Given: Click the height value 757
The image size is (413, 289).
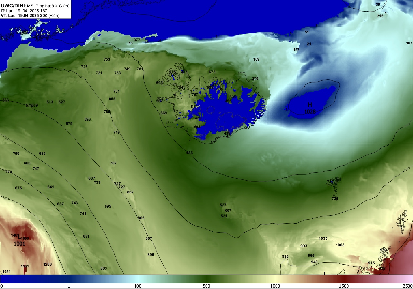Looking at the screenshot, I should point(195,95).
